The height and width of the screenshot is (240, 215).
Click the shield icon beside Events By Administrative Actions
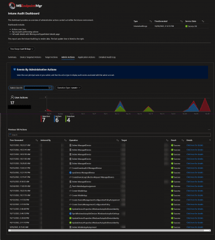[x=15, y=69]
